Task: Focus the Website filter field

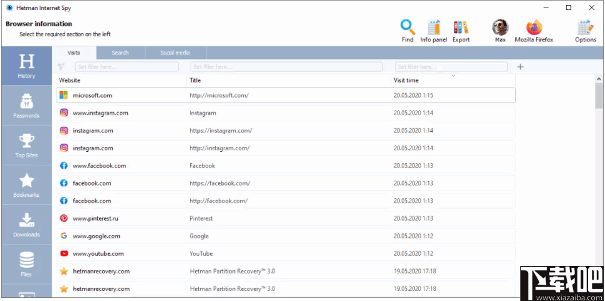Action: [x=127, y=66]
